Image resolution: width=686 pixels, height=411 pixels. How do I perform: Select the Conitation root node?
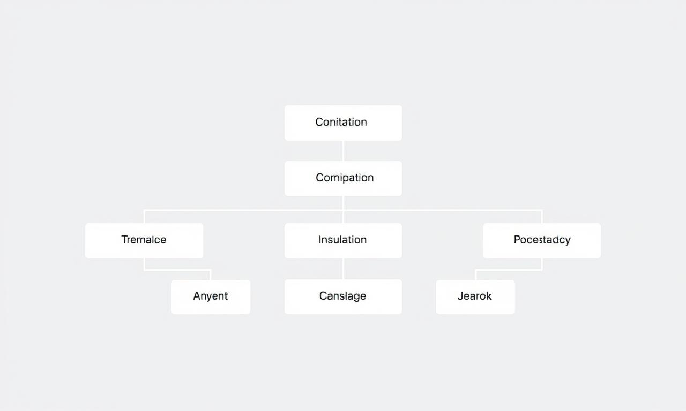coord(343,123)
